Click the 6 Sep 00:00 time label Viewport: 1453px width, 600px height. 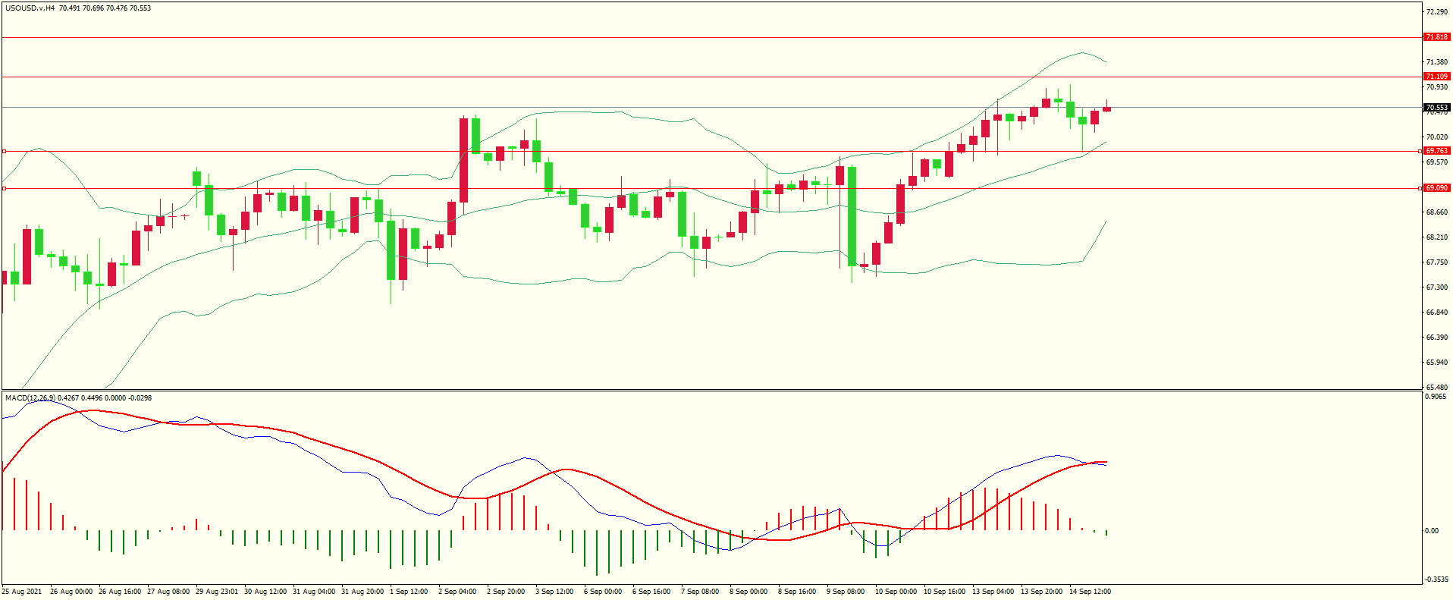click(603, 592)
